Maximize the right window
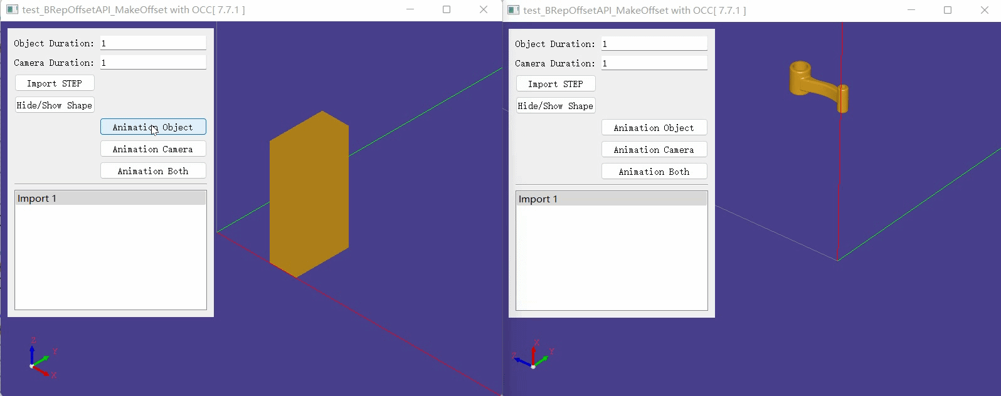The image size is (1001, 396). click(x=948, y=10)
